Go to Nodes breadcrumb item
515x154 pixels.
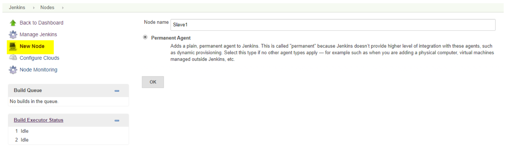[x=47, y=8]
